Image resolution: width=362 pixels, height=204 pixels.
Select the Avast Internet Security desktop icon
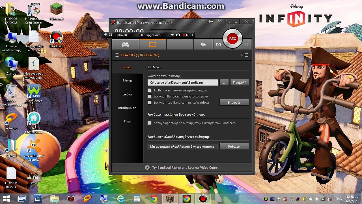coord(34,150)
